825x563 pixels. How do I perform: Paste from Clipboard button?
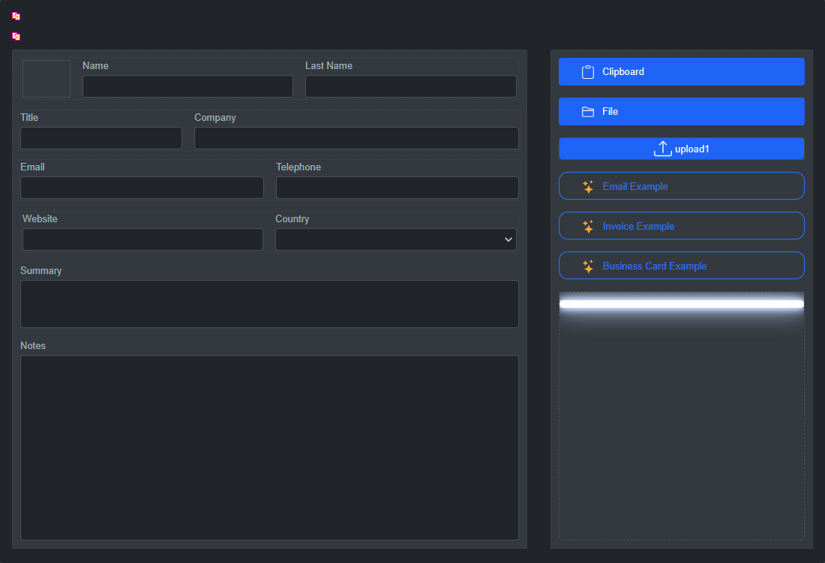tap(681, 71)
